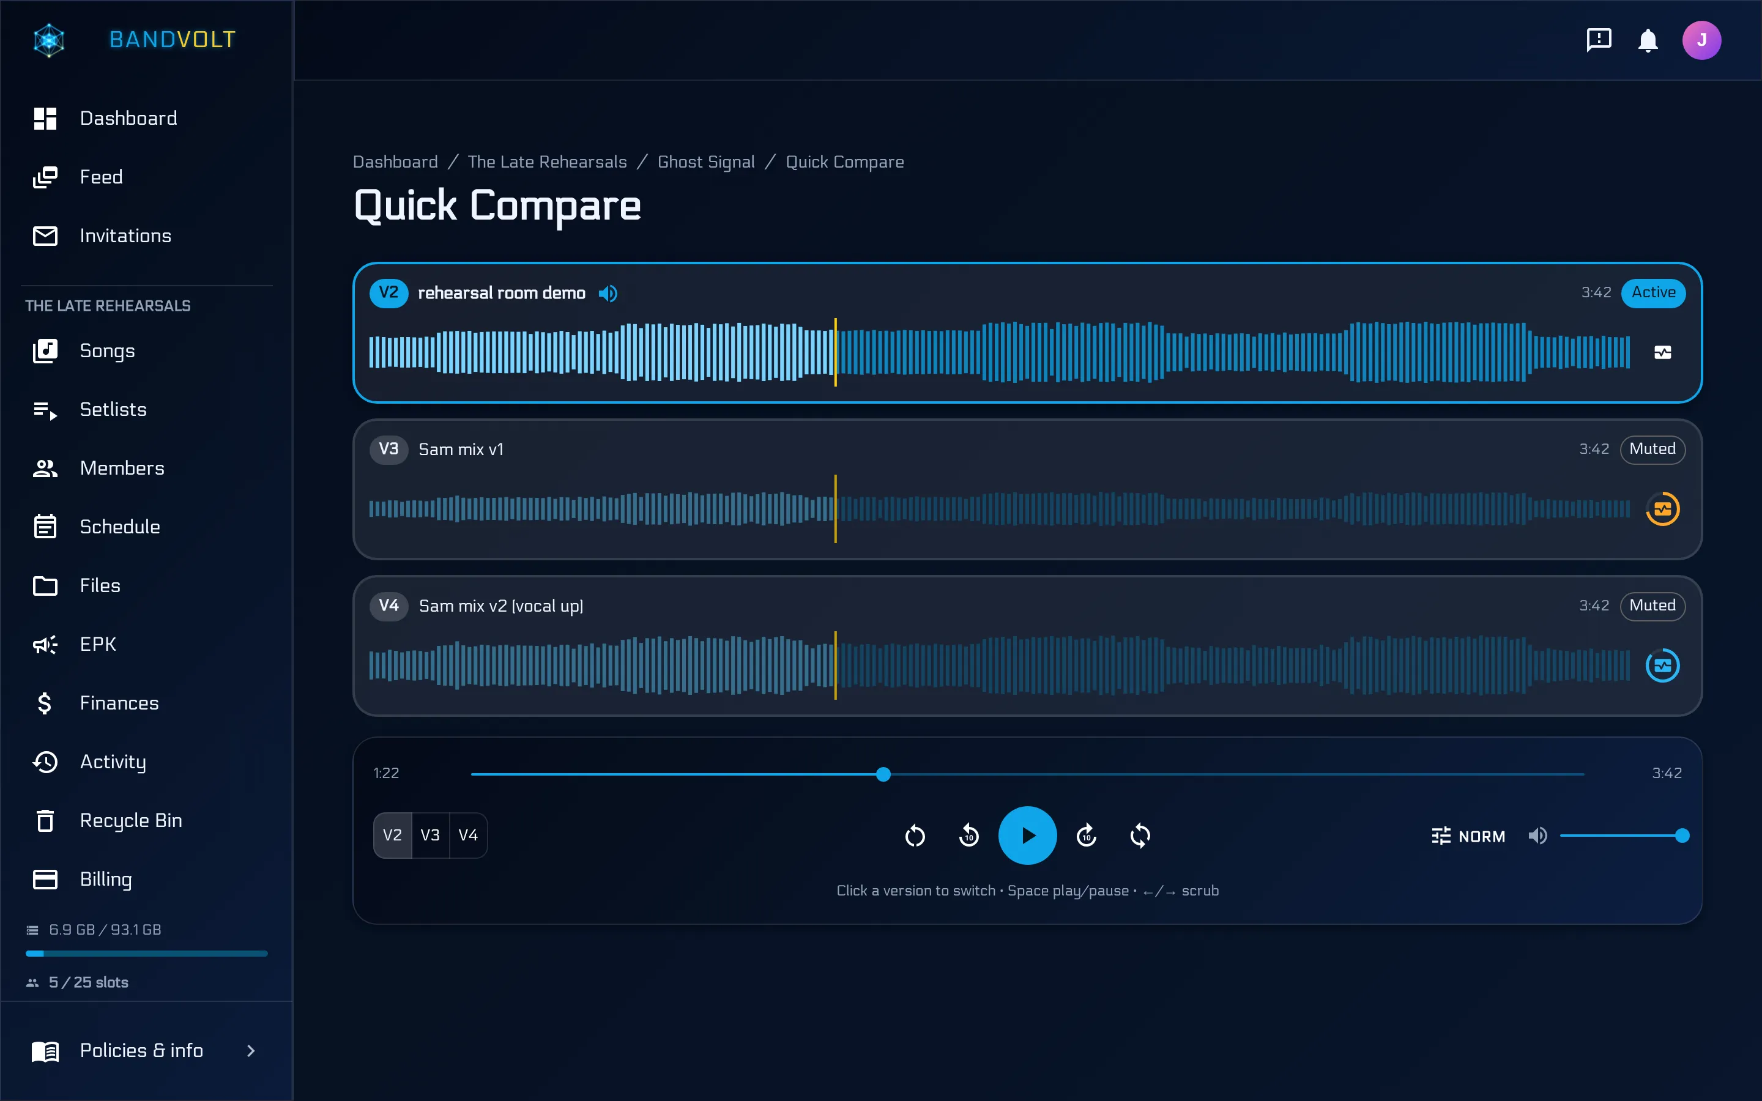This screenshot has height=1101, width=1762.
Task: Switch to V4 in version selector
Action: (x=468, y=835)
